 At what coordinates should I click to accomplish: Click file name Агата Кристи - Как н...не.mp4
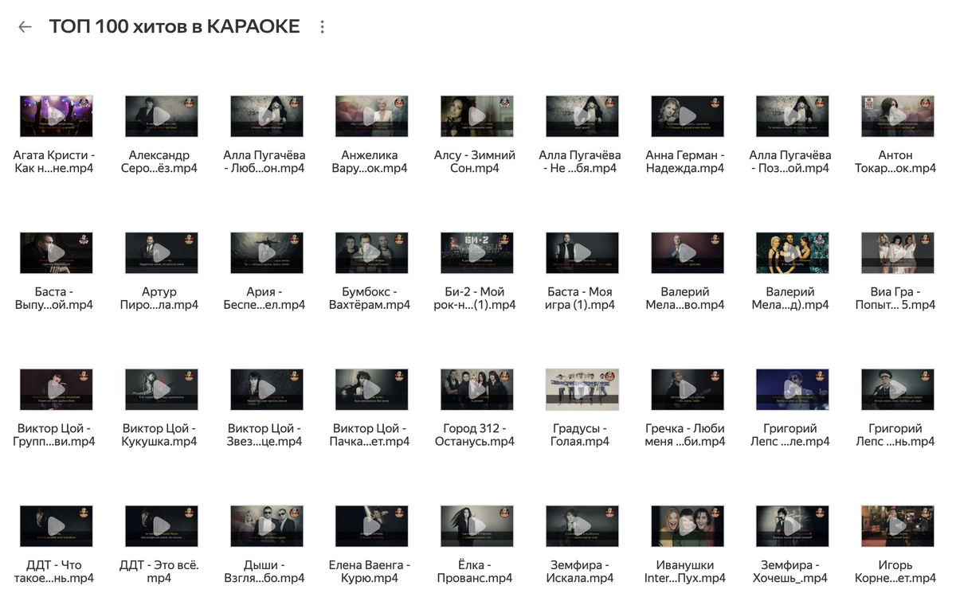click(x=54, y=162)
